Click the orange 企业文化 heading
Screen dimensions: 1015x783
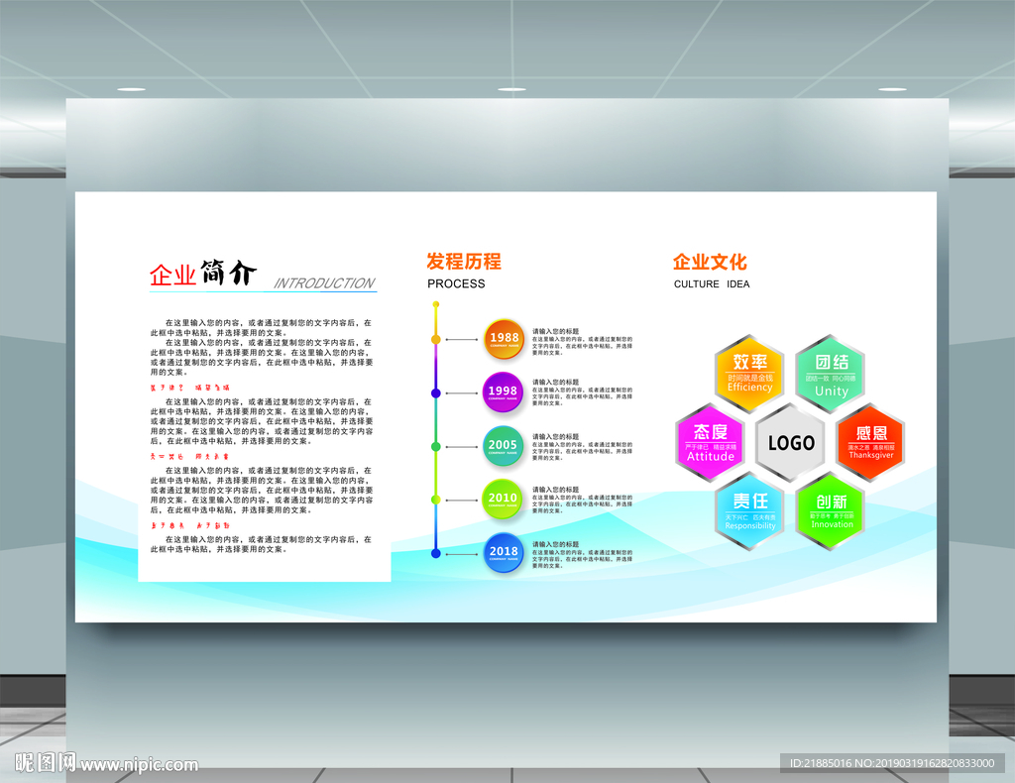(710, 262)
